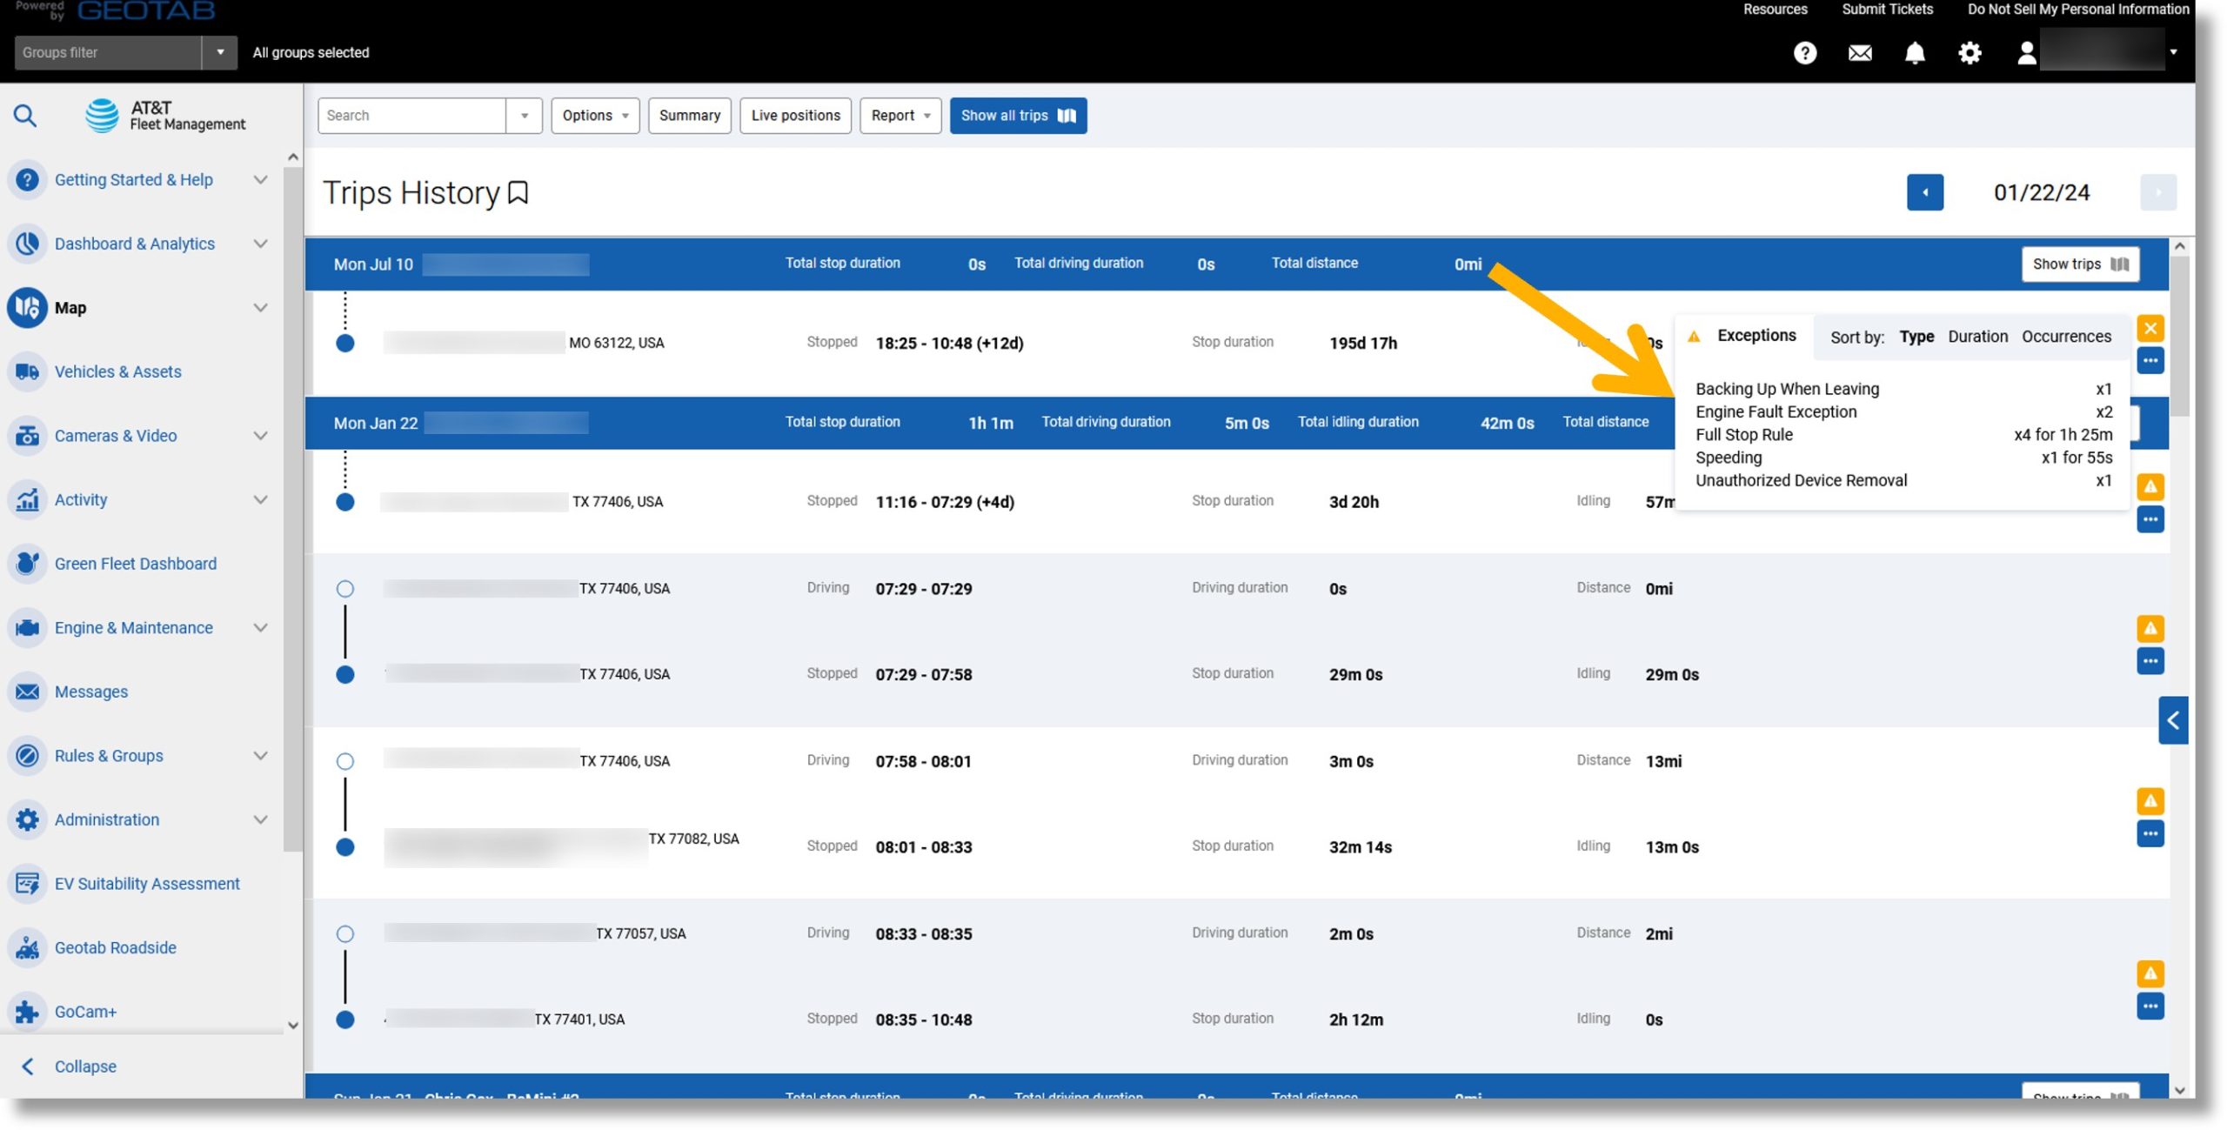
Task: Expand the Administration chevron
Action: (x=260, y=819)
